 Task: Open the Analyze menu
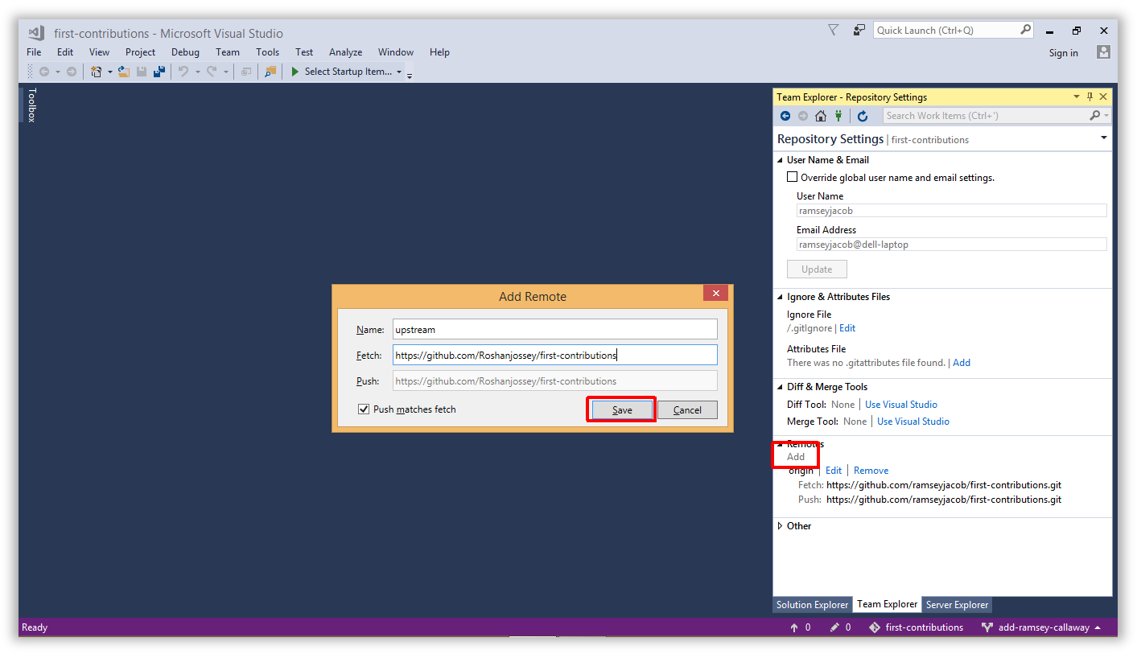click(x=345, y=52)
